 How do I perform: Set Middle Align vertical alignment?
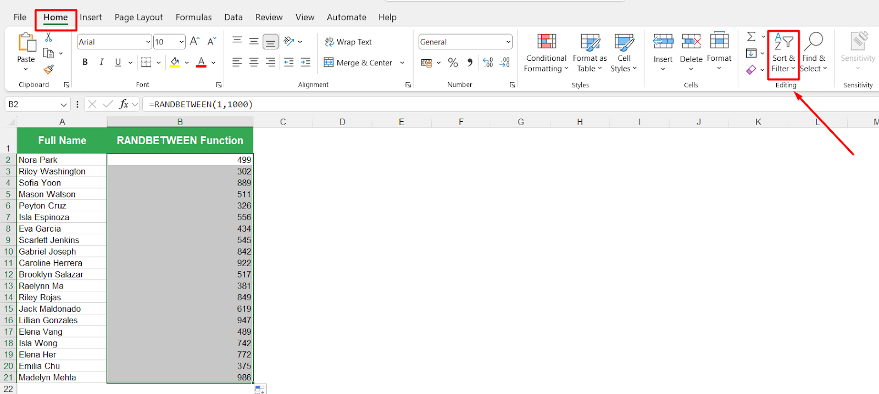254,41
